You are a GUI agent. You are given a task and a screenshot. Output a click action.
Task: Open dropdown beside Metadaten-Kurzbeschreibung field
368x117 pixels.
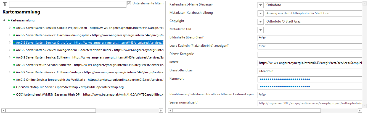[261, 13]
